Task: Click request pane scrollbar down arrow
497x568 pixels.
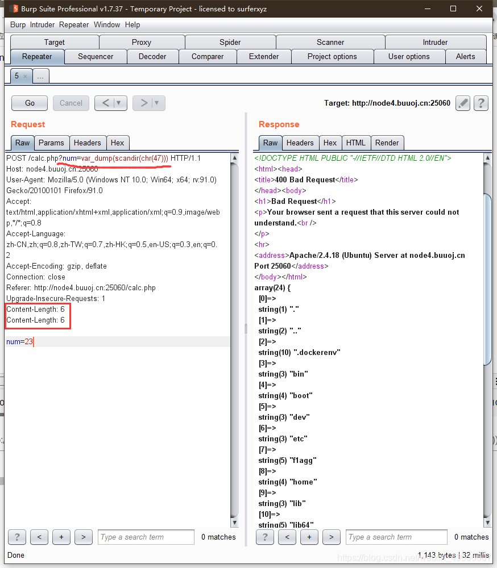Action: click(x=234, y=523)
